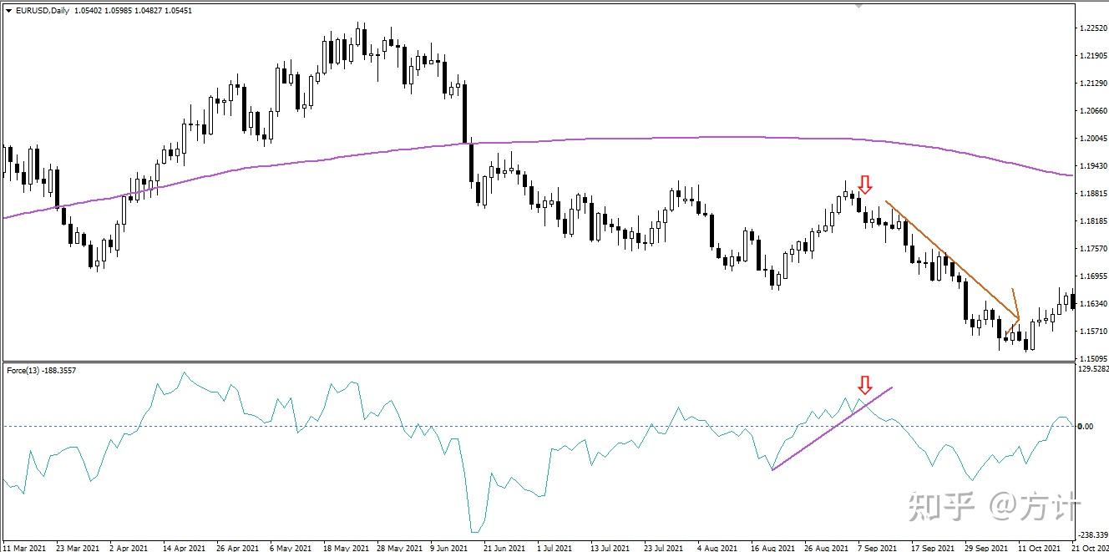Click the 29 Sep 2021 date label
Image resolution: width=1109 pixels, height=552 pixels.
[987, 548]
